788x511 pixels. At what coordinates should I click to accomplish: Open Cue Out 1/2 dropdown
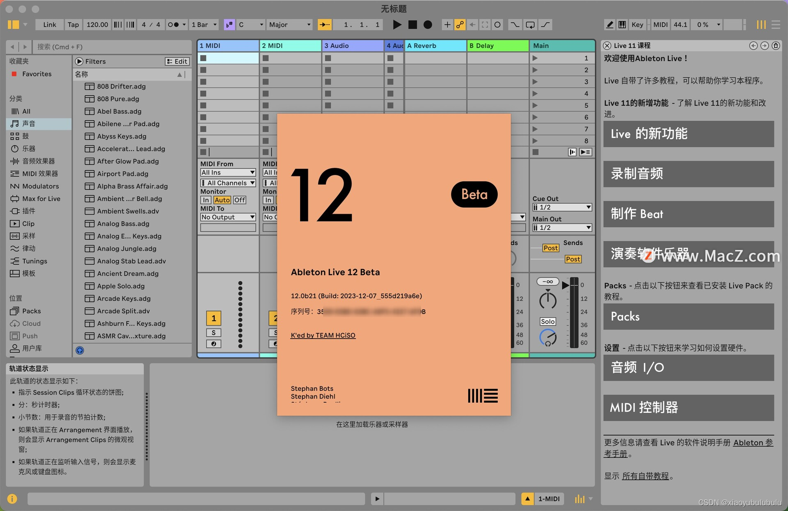(562, 207)
